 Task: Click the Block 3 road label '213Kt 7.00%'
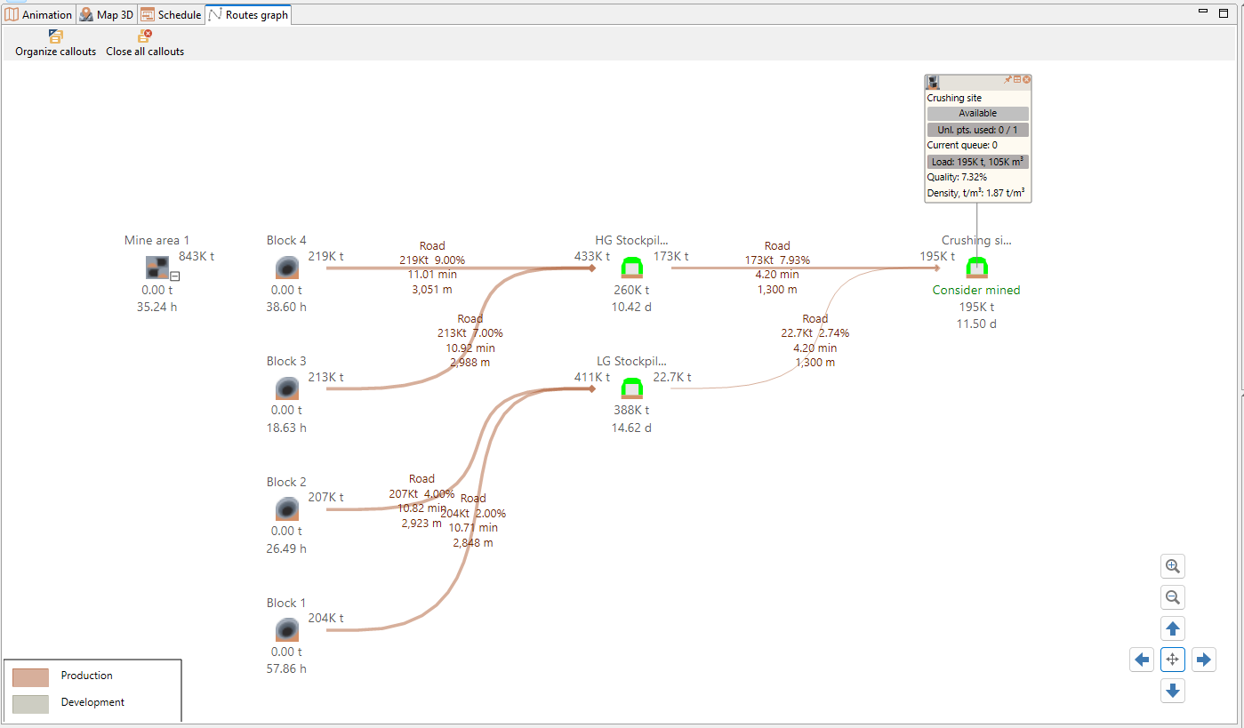(x=470, y=333)
